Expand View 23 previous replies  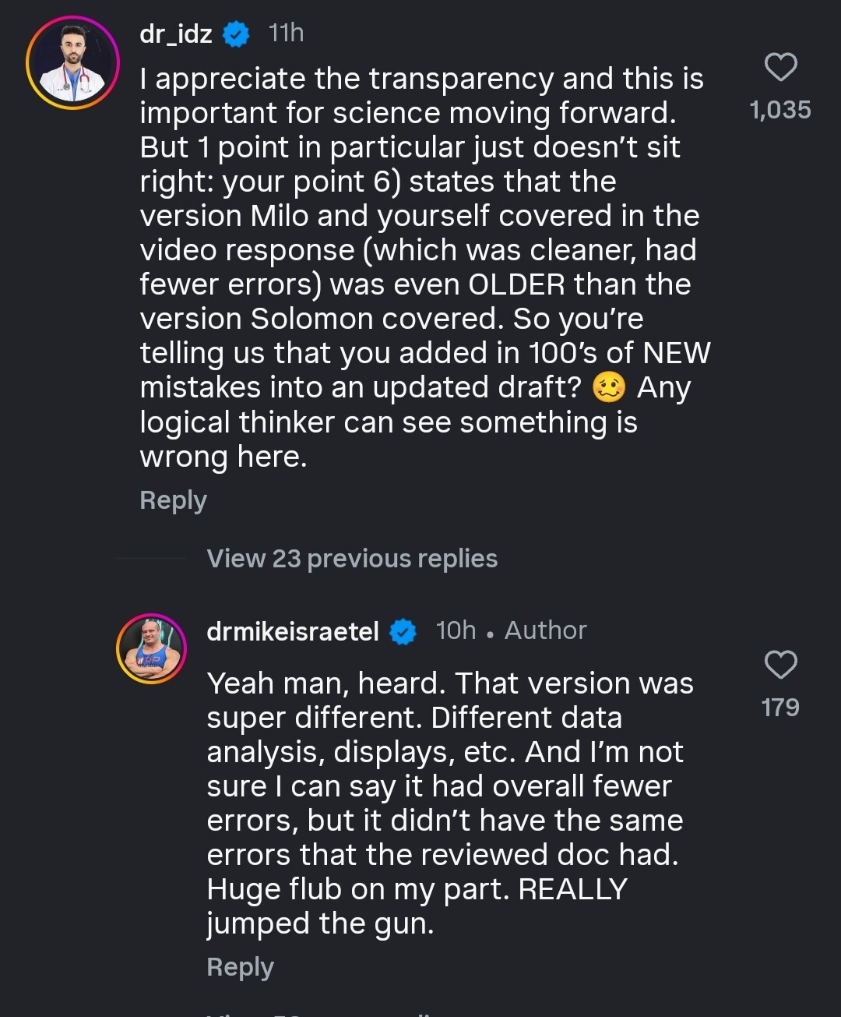(351, 559)
